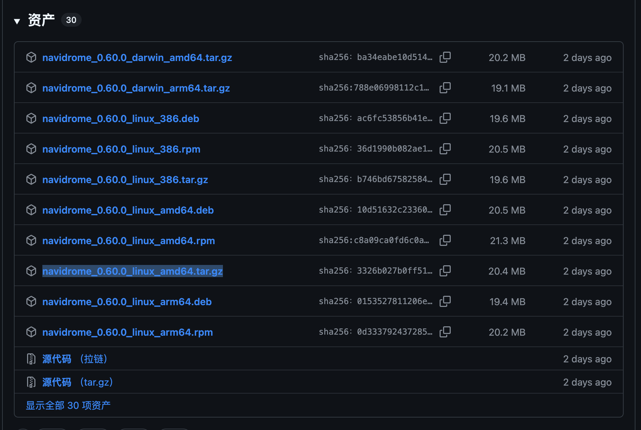This screenshot has width=641, height=430.
Task: Show all assets via 显示全部 30 项资产
Action: pyautogui.click(x=68, y=405)
